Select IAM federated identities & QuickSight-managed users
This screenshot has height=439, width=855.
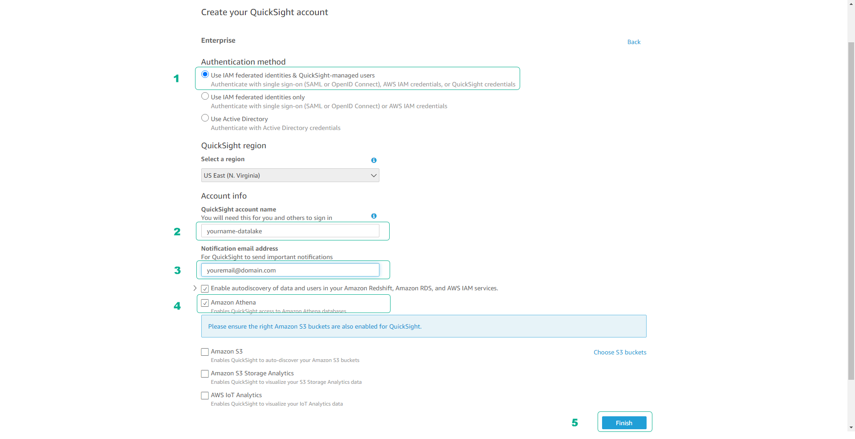(x=205, y=74)
